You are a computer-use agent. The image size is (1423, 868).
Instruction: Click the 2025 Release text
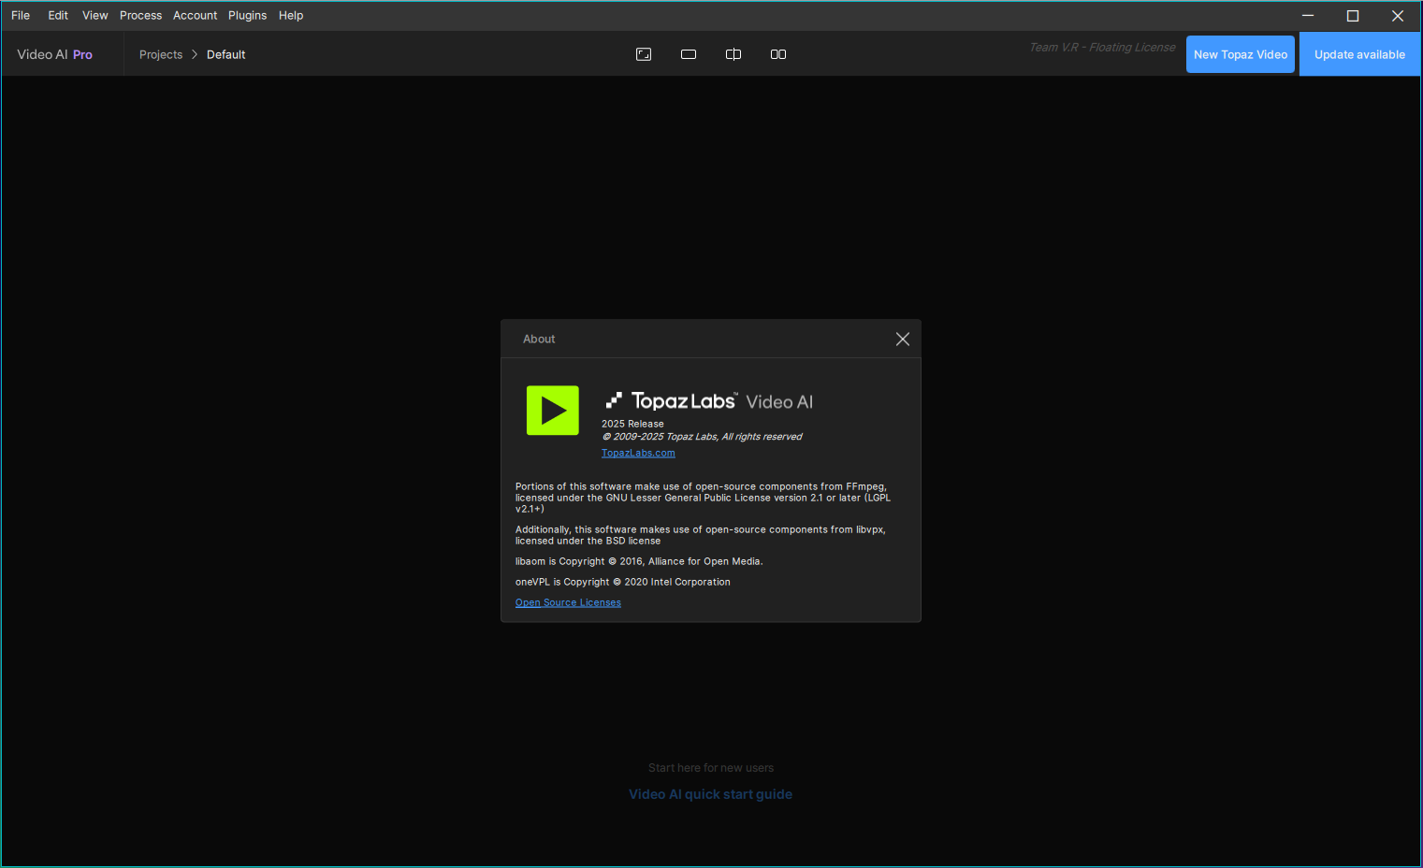[632, 424]
